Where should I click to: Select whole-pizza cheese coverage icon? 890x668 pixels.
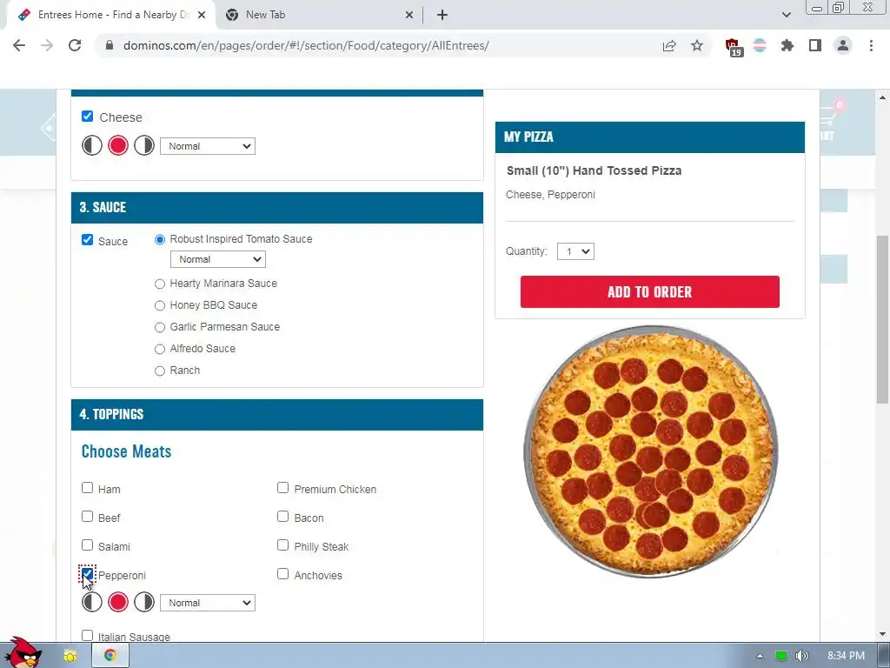click(118, 146)
